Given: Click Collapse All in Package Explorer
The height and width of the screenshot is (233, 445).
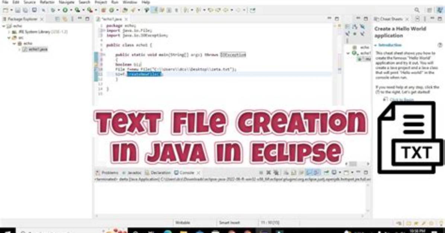Looking at the screenshot, I should point(57,19).
